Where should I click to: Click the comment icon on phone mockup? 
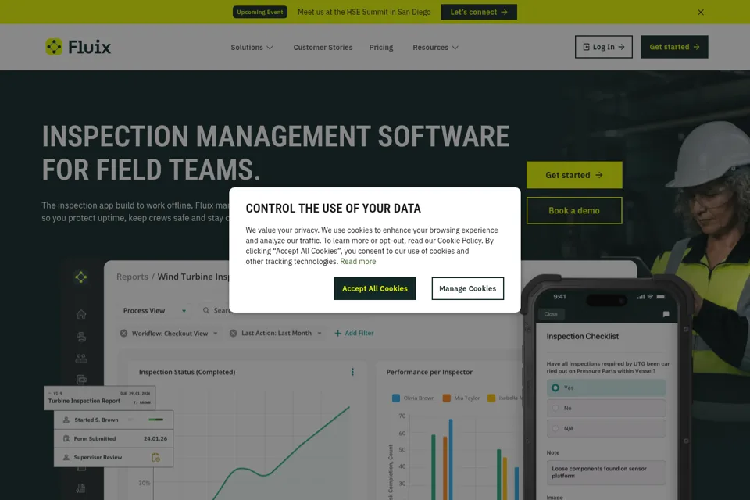(666, 314)
